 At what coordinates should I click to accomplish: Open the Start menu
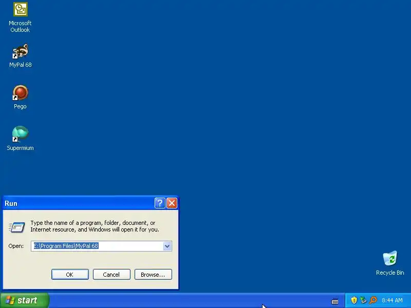tap(25, 300)
